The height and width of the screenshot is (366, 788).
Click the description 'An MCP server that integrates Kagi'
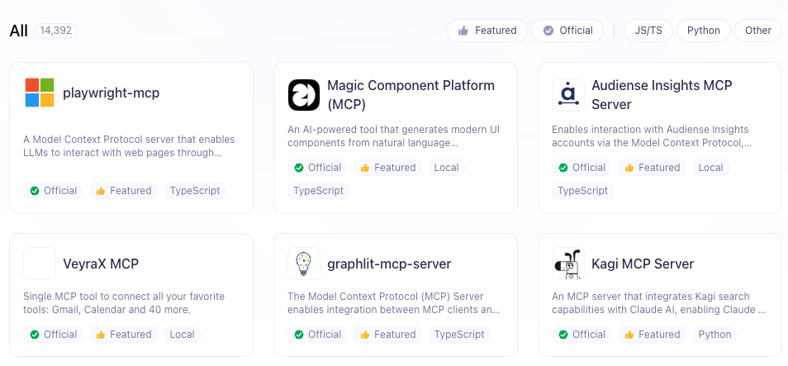click(x=659, y=303)
